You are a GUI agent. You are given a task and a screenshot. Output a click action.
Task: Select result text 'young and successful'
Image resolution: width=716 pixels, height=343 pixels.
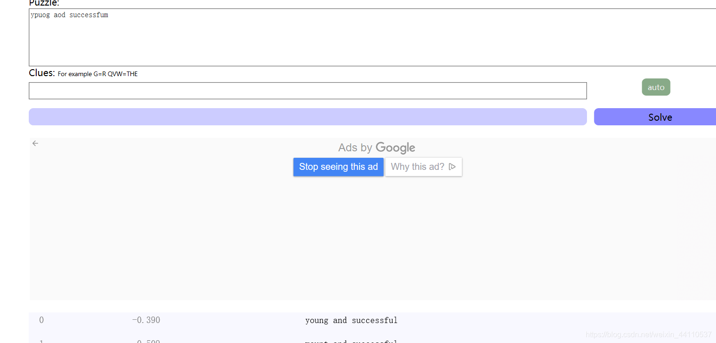tap(351, 320)
